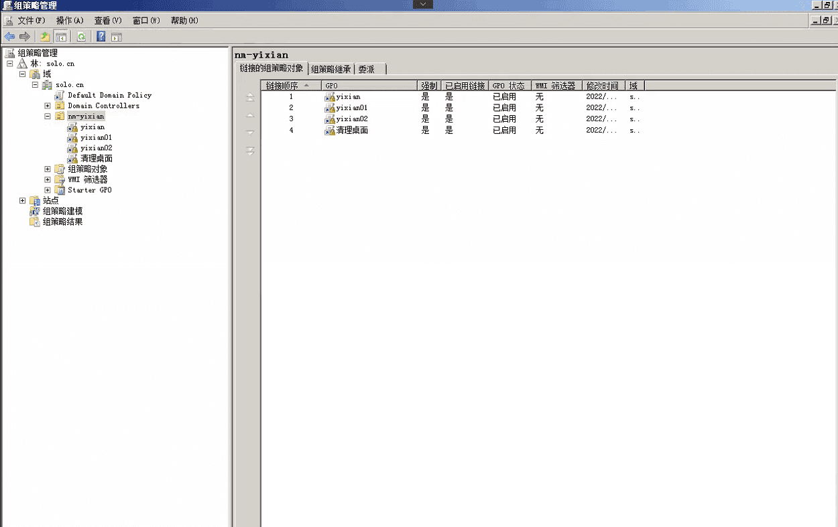Image resolution: width=838 pixels, height=527 pixels.
Task: Sort by the 强制 column header
Action: click(x=429, y=86)
